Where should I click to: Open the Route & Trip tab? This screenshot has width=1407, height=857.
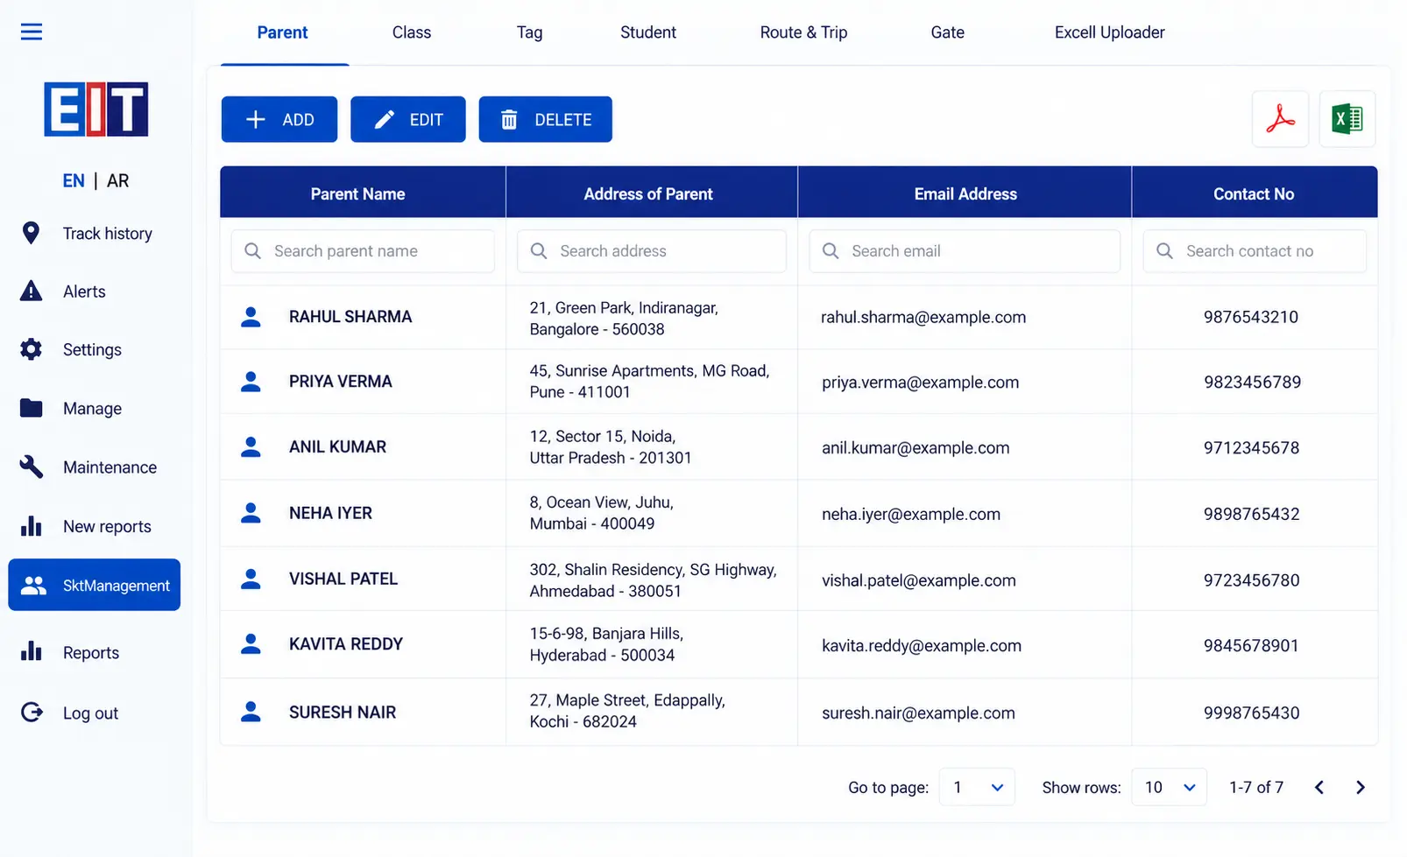(803, 32)
